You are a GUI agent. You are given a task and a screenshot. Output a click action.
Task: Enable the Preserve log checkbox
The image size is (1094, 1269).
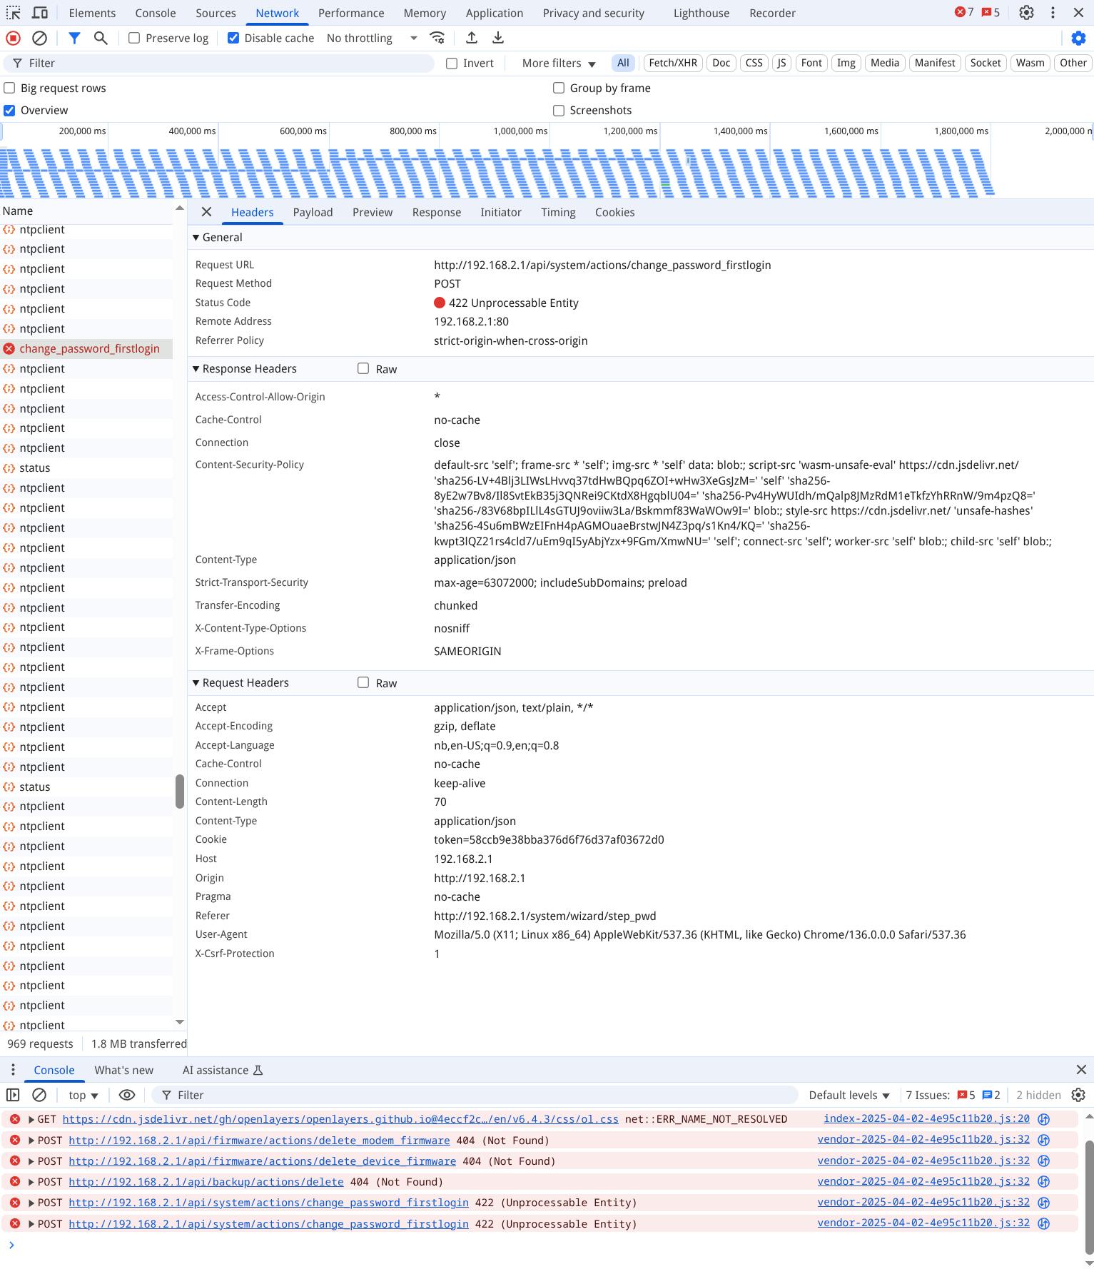tap(134, 39)
